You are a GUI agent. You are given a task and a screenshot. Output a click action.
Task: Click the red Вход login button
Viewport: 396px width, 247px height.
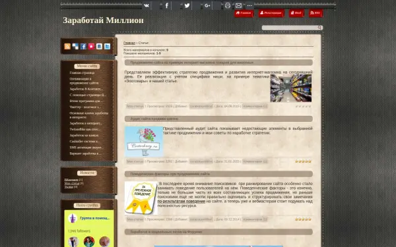tap(296, 13)
